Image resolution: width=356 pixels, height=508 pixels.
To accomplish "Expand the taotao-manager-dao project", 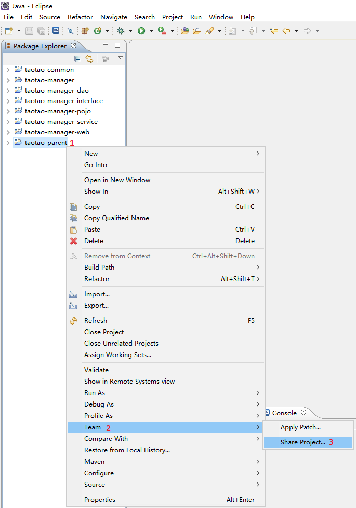I will pyautogui.click(x=8, y=91).
